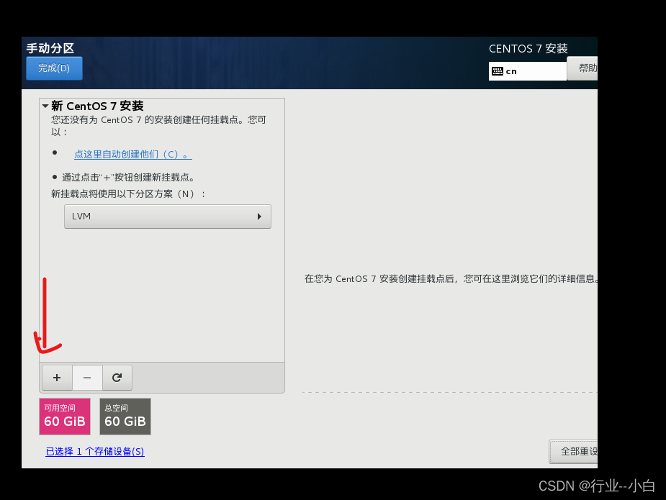Collapse the 新 CentOS 7 安装 section triangle

pos(45,106)
